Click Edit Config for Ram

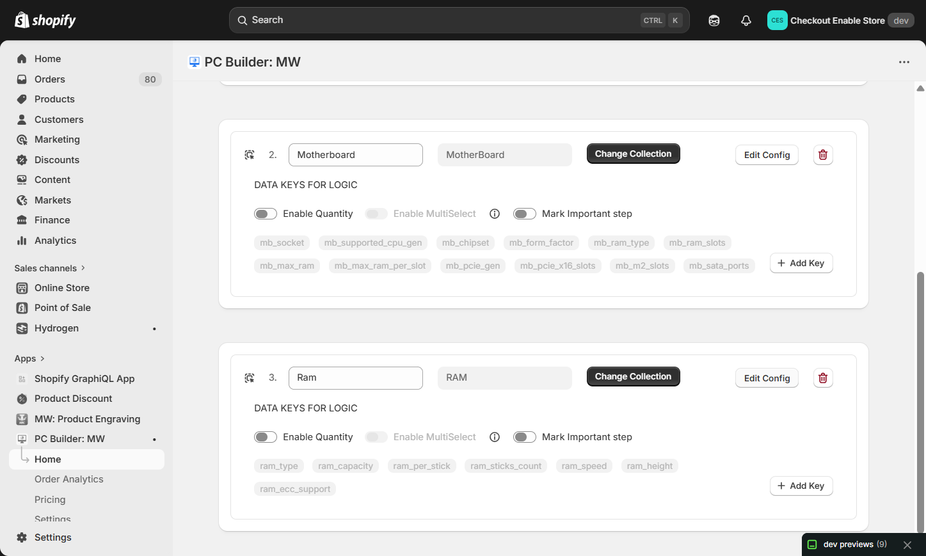pyautogui.click(x=767, y=378)
